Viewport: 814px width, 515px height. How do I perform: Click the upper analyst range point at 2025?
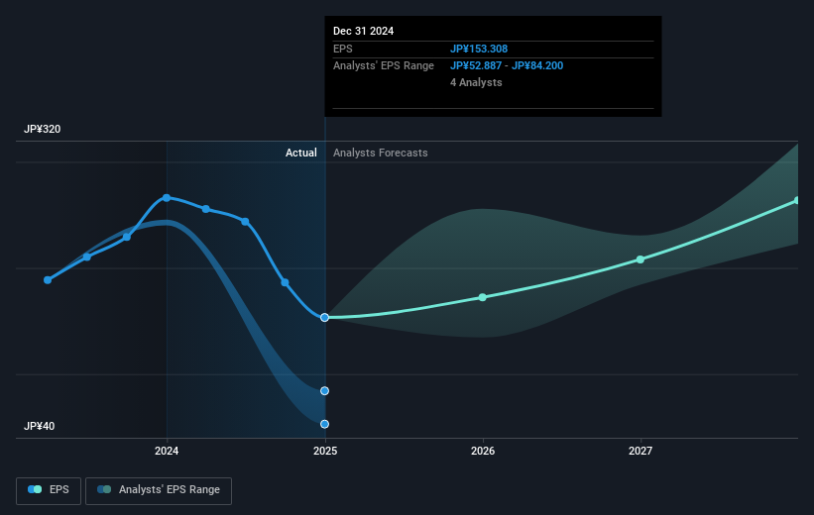[324, 391]
